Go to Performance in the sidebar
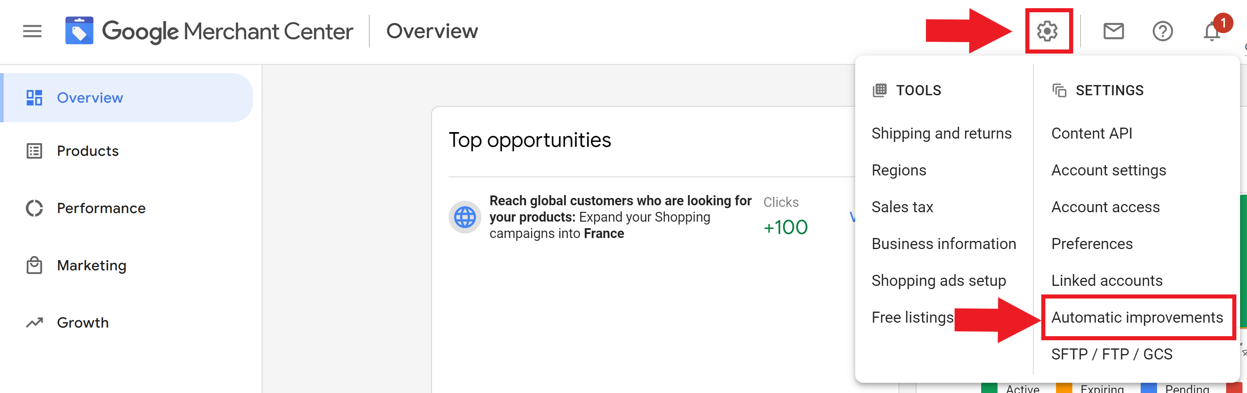The image size is (1247, 393). 101,208
